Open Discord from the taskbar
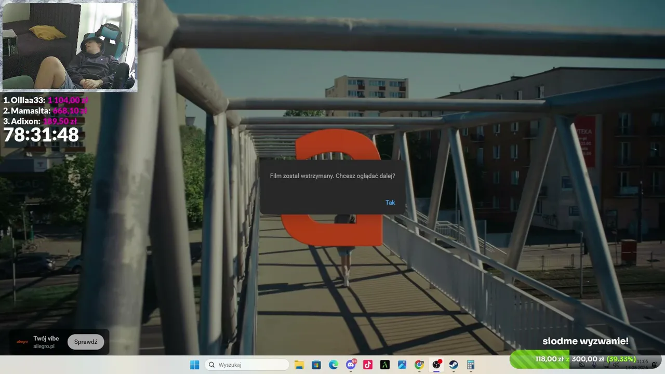Image resolution: width=665 pixels, height=374 pixels. point(351,365)
